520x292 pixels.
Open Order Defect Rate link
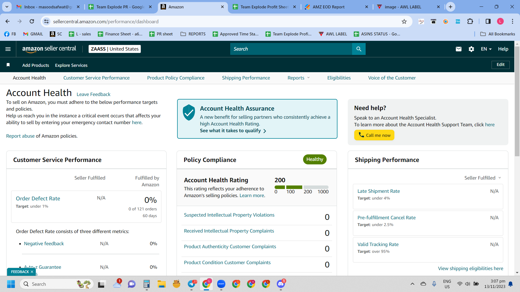38,198
